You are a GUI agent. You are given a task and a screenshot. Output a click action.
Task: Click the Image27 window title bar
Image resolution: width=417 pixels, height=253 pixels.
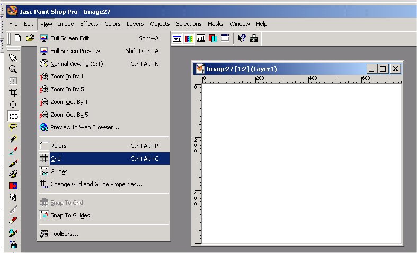(281, 68)
